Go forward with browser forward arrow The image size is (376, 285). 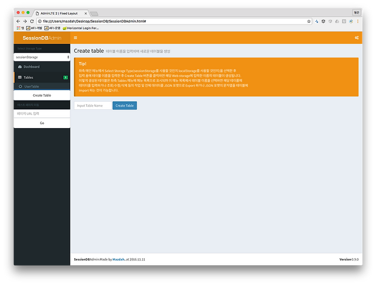coord(25,21)
